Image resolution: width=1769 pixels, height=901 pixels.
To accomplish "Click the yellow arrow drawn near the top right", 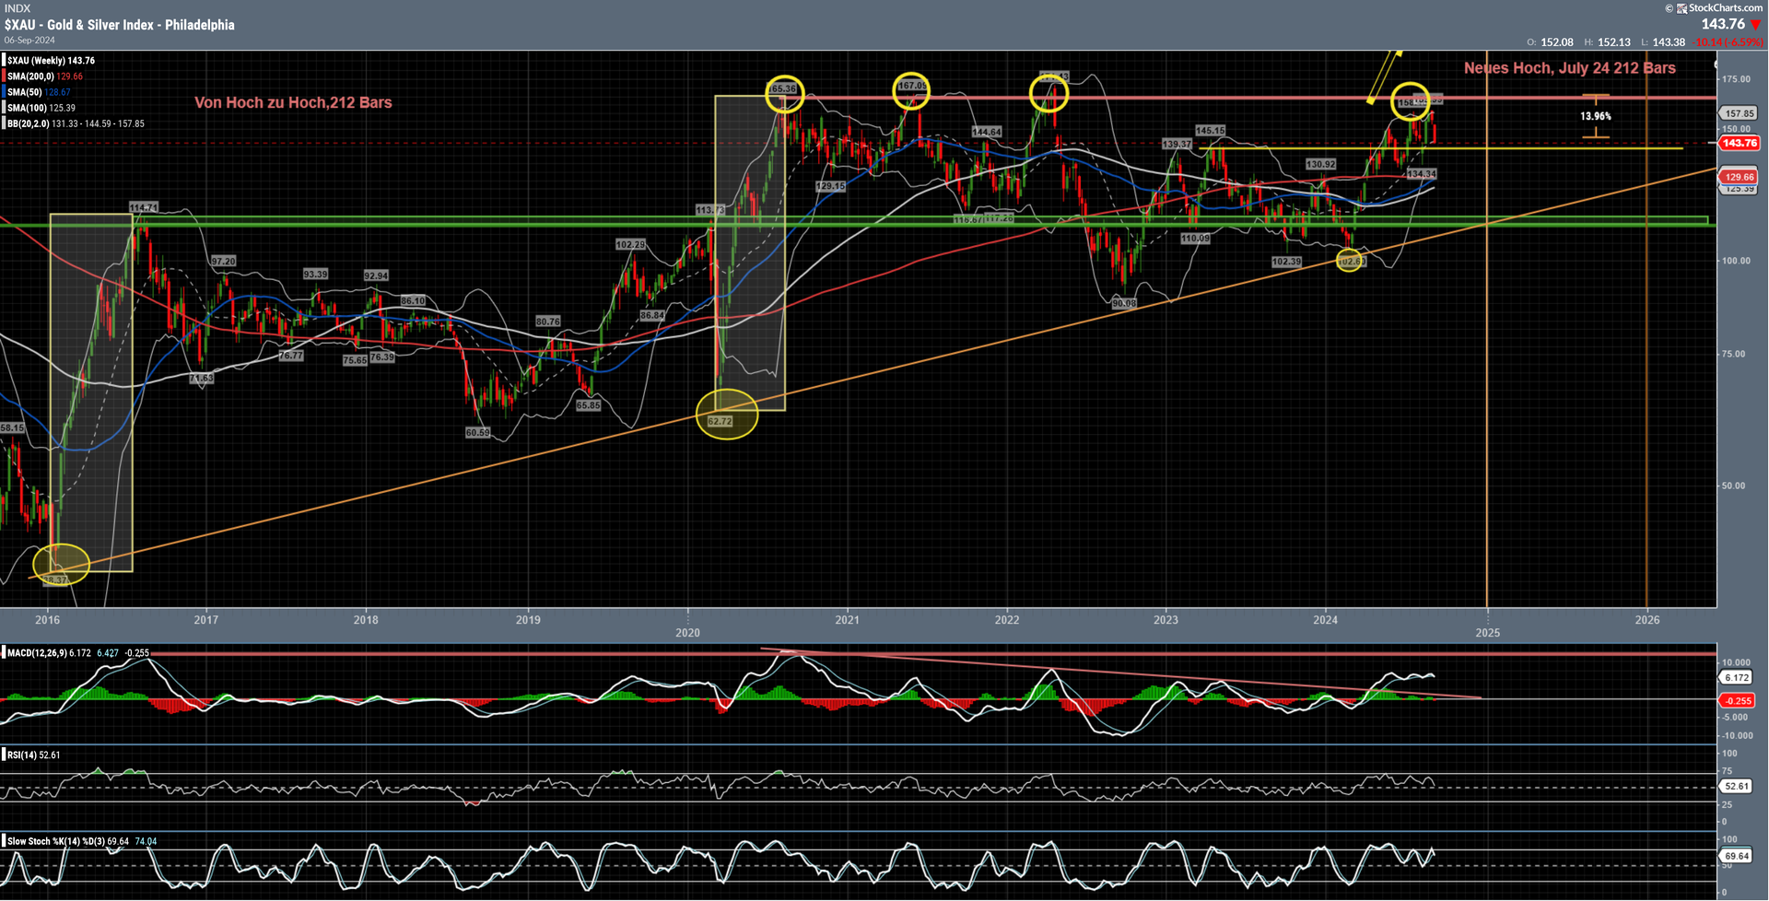I will click(1383, 76).
